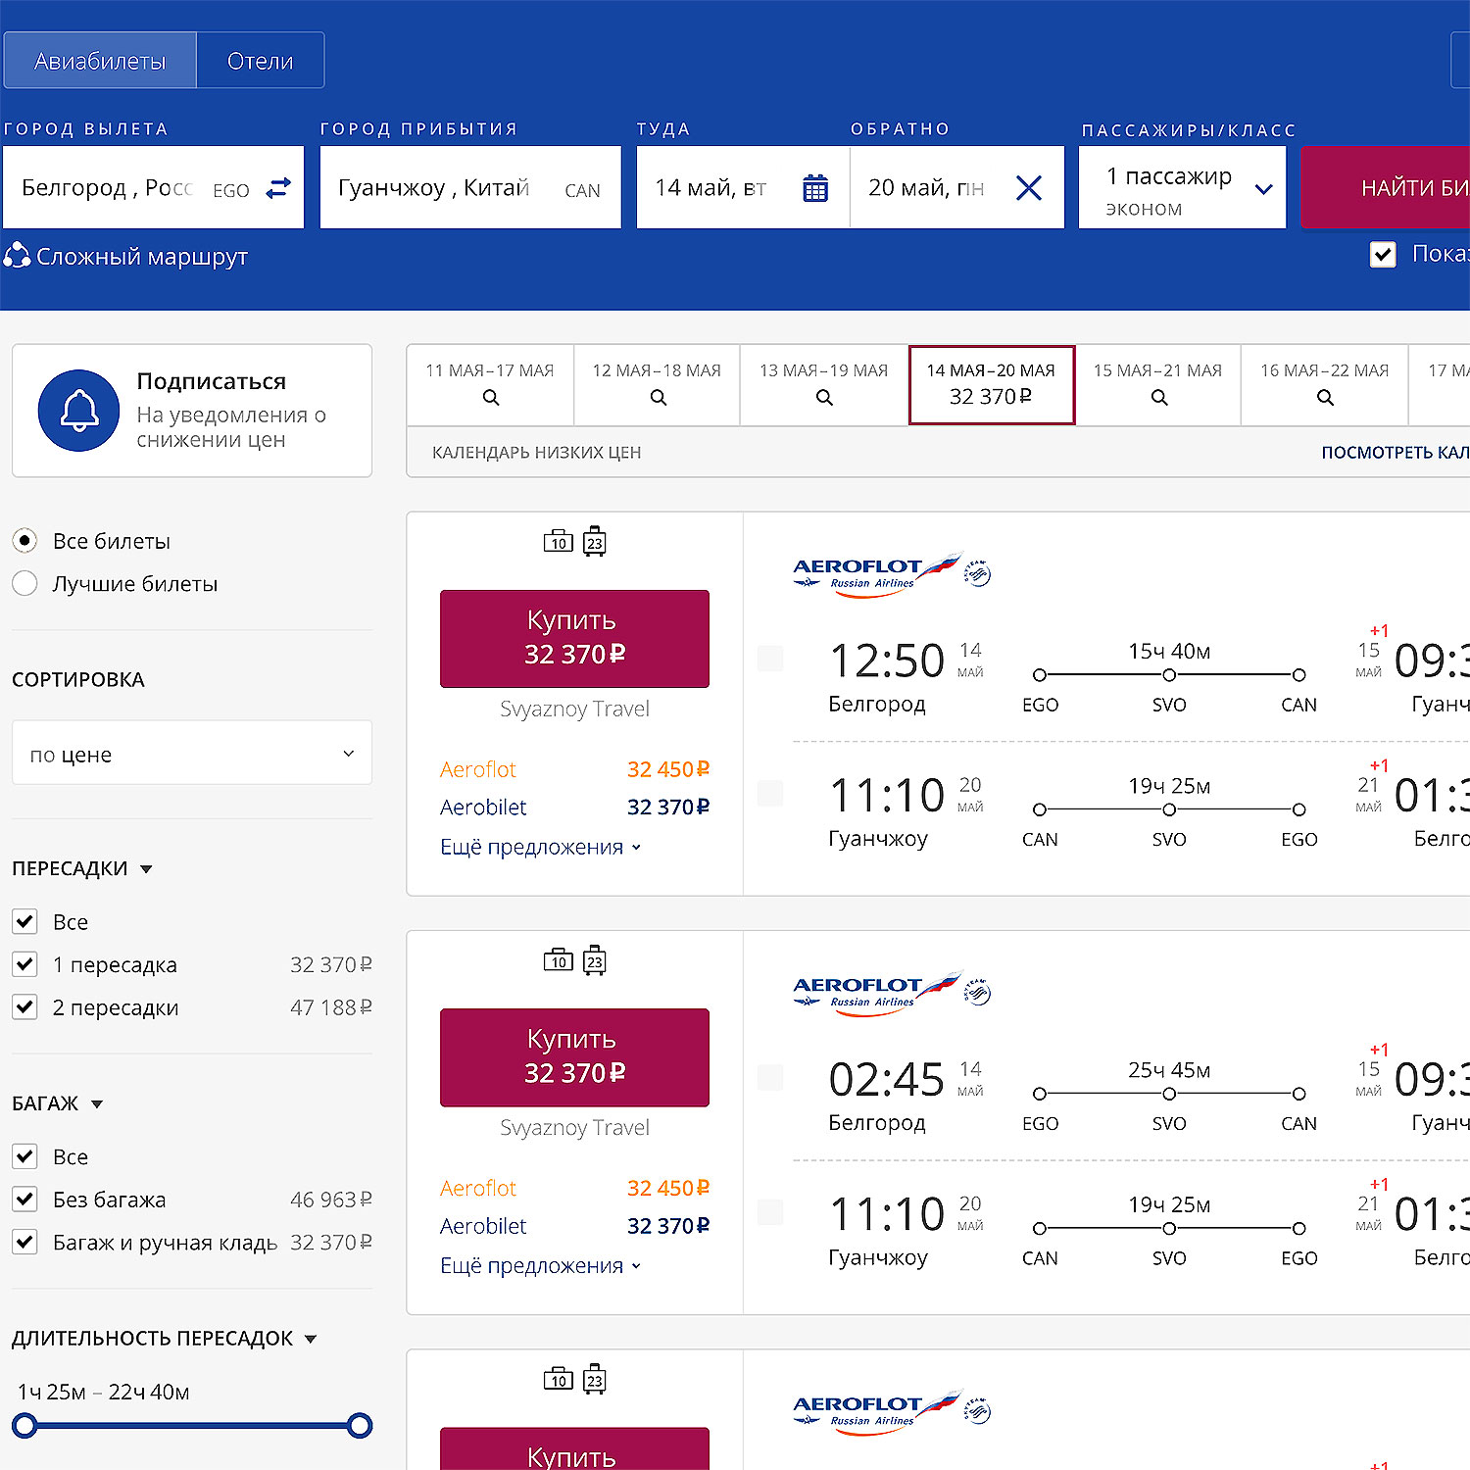The width and height of the screenshot is (1470, 1470).
Task: Click hand luggage 10 icon in second ticket
Action: pyautogui.click(x=559, y=960)
